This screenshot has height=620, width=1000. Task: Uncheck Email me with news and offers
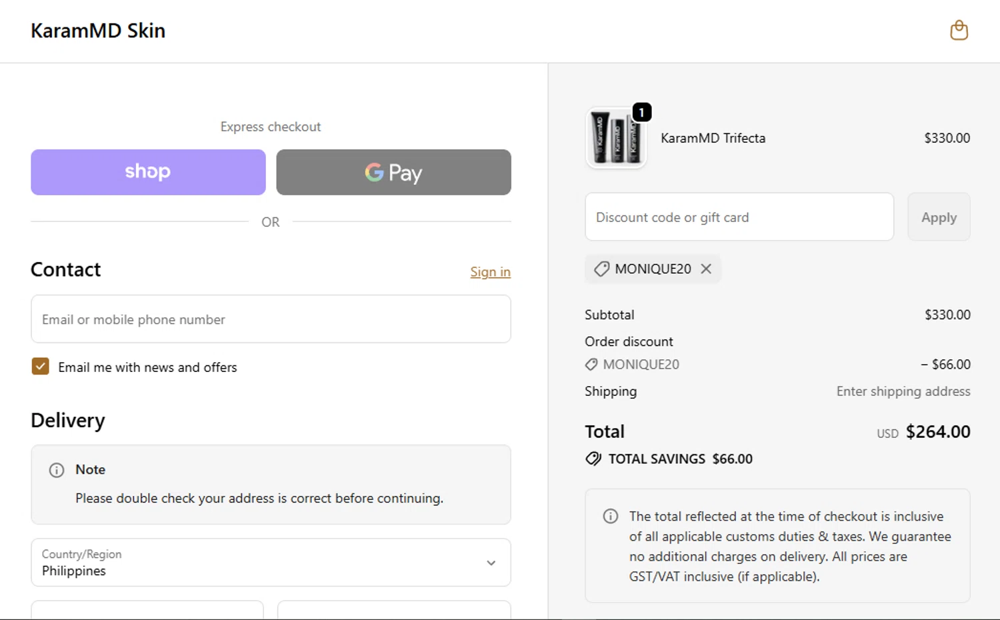[41, 366]
